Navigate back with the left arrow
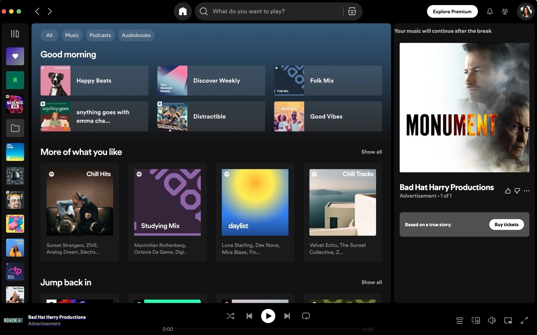Image resolution: width=537 pixels, height=335 pixels. [x=37, y=11]
